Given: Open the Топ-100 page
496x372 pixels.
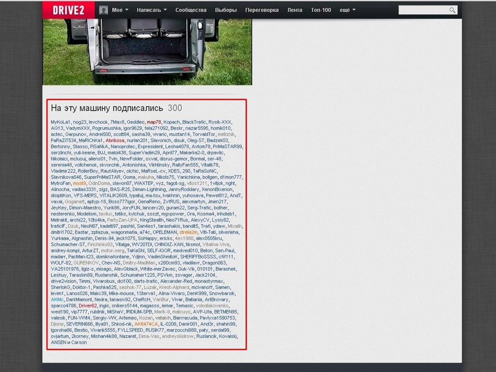Looking at the screenshot, I should coord(321,10).
